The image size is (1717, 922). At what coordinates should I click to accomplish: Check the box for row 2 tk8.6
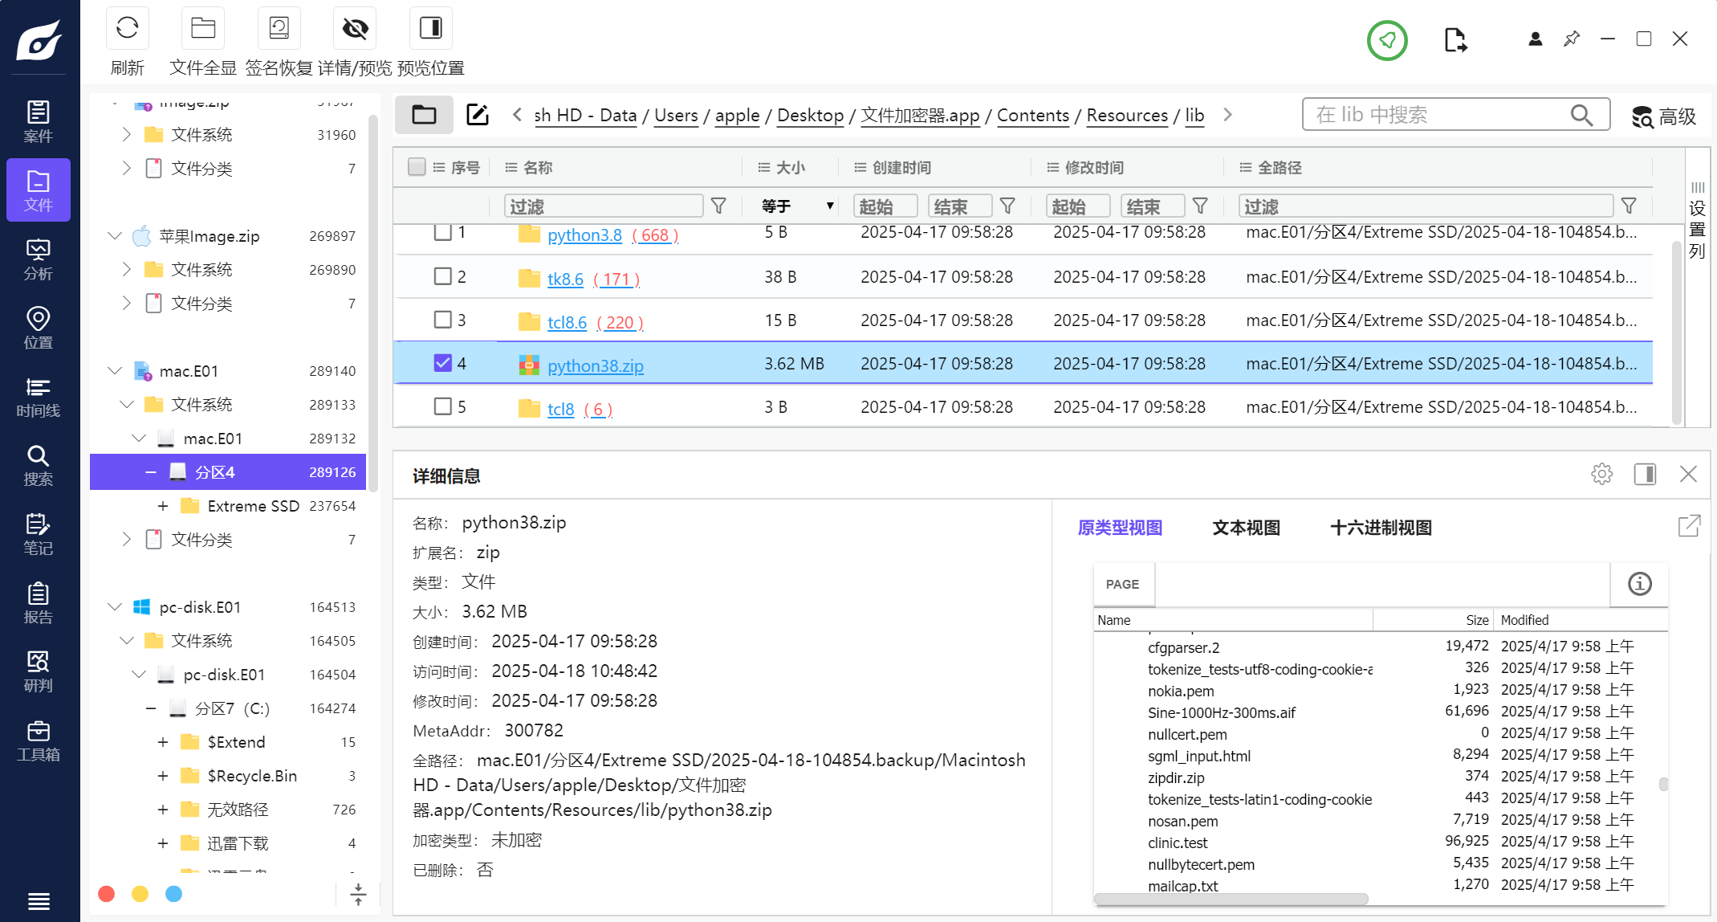click(442, 276)
